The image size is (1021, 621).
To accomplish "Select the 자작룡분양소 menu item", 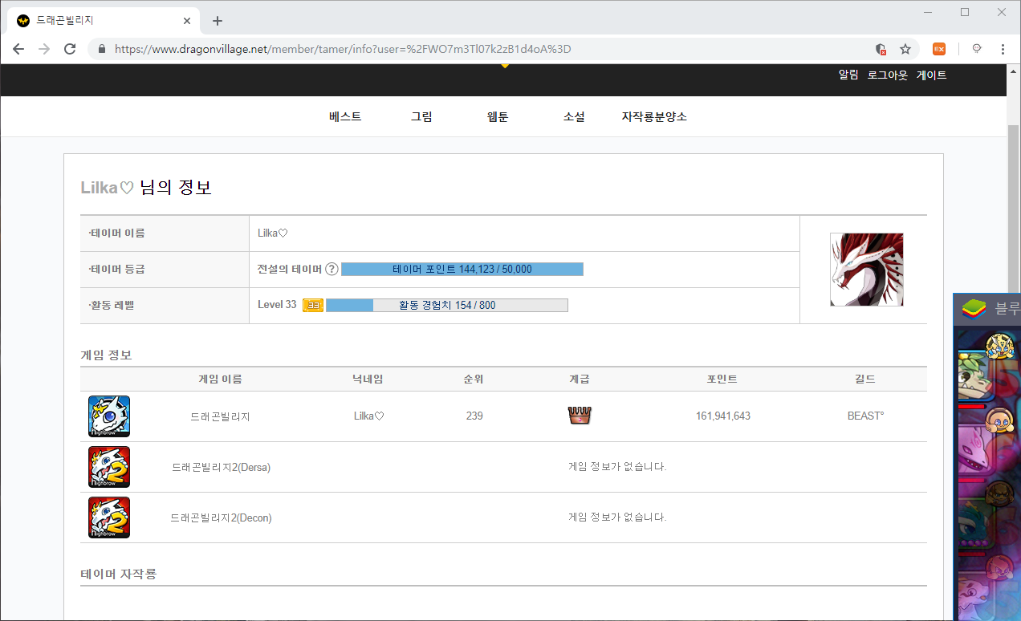I will 654,116.
